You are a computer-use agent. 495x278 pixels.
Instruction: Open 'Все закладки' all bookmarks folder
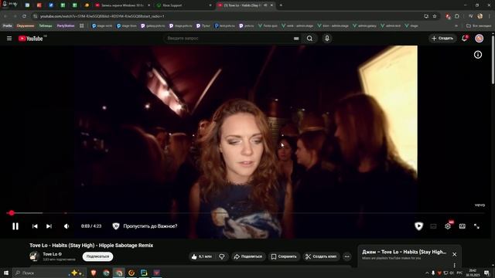tap(479, 25)
